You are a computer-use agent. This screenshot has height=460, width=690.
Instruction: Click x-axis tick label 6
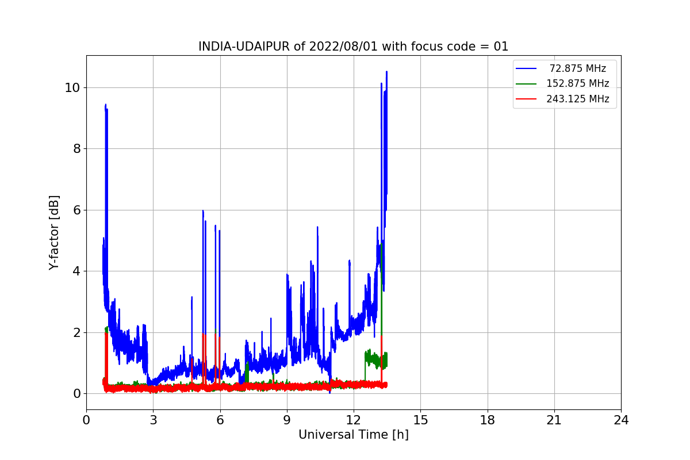tap(220, 420)
